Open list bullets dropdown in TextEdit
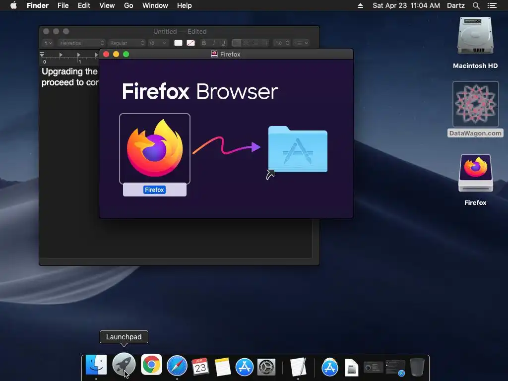Image resolution: width=508 pixels, height=381 pixels. click(301, 43)
